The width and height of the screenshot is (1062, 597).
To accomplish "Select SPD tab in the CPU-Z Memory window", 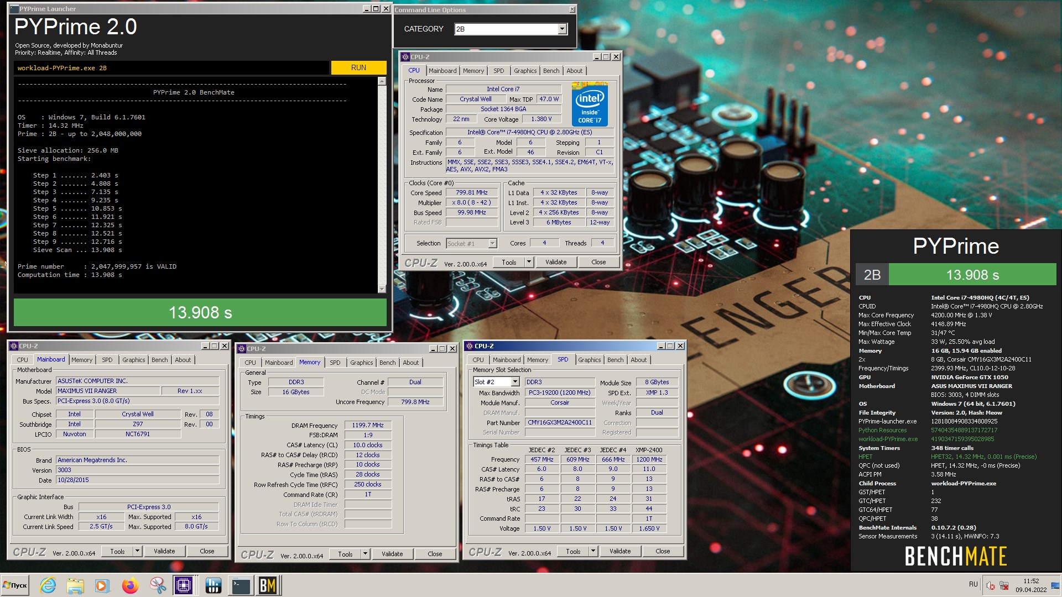I will point(335,363).
